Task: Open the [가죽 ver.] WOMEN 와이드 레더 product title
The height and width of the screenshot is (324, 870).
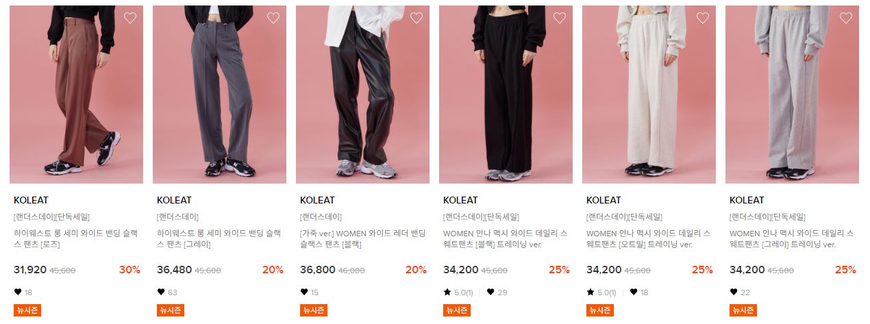Action: [x=362, y=238]
